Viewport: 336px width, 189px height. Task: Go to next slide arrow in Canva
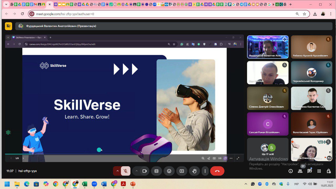pos(23,158)
